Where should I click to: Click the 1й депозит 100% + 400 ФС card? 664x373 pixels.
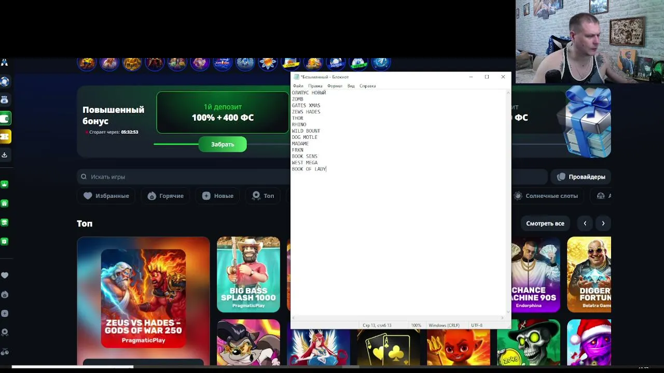[223, 112]
